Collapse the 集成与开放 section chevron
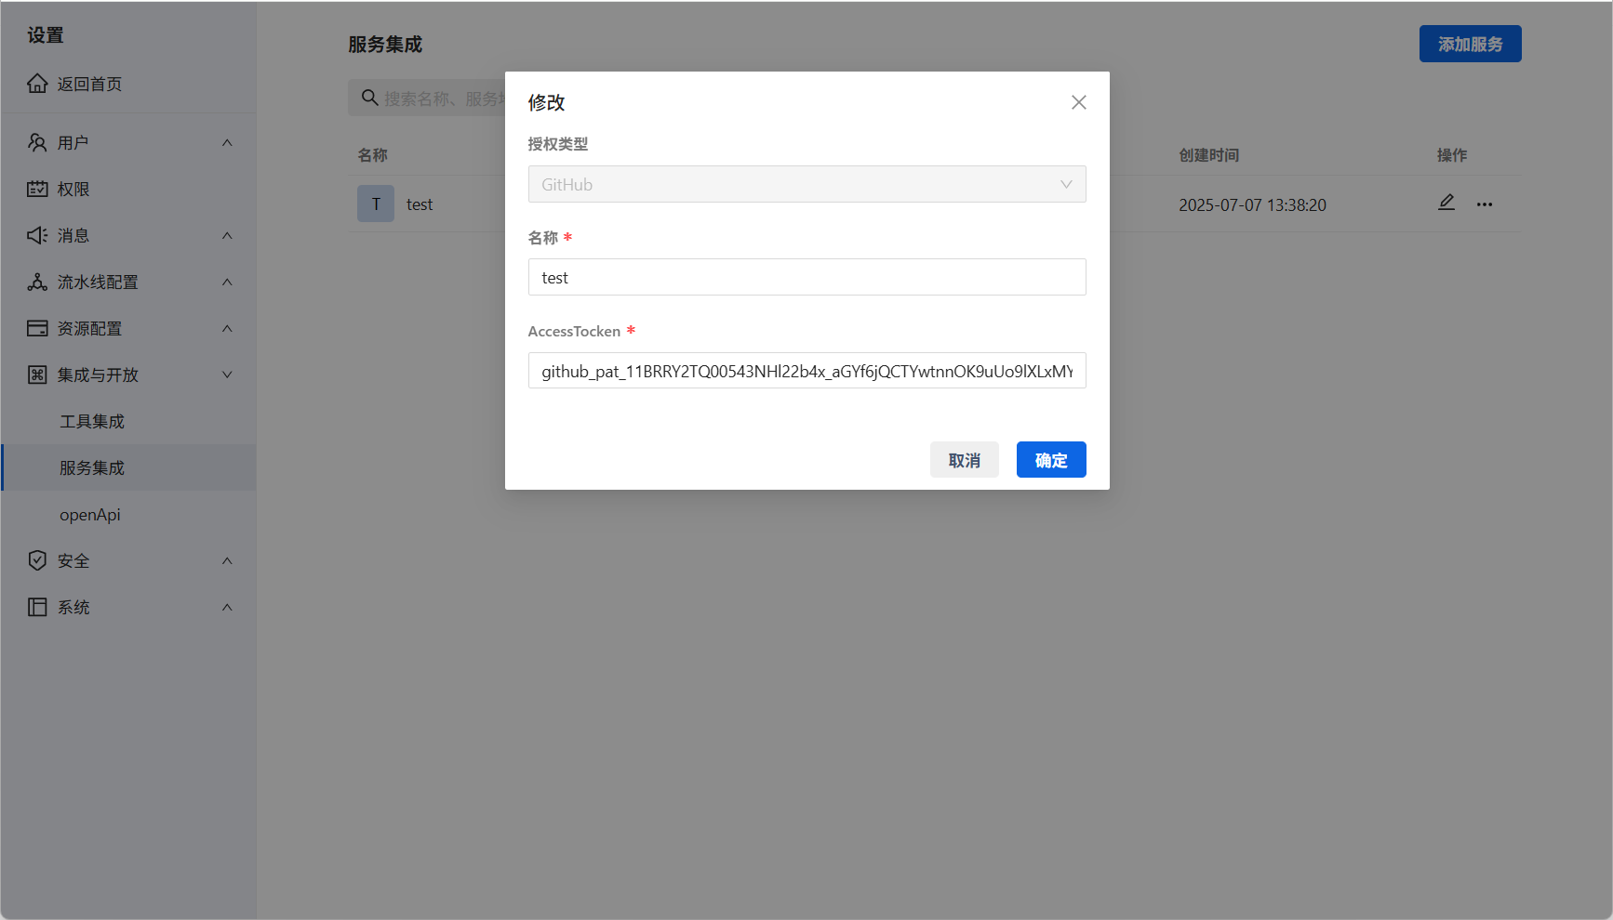The width and height of the screenshot is (1613, 920). 227,375
